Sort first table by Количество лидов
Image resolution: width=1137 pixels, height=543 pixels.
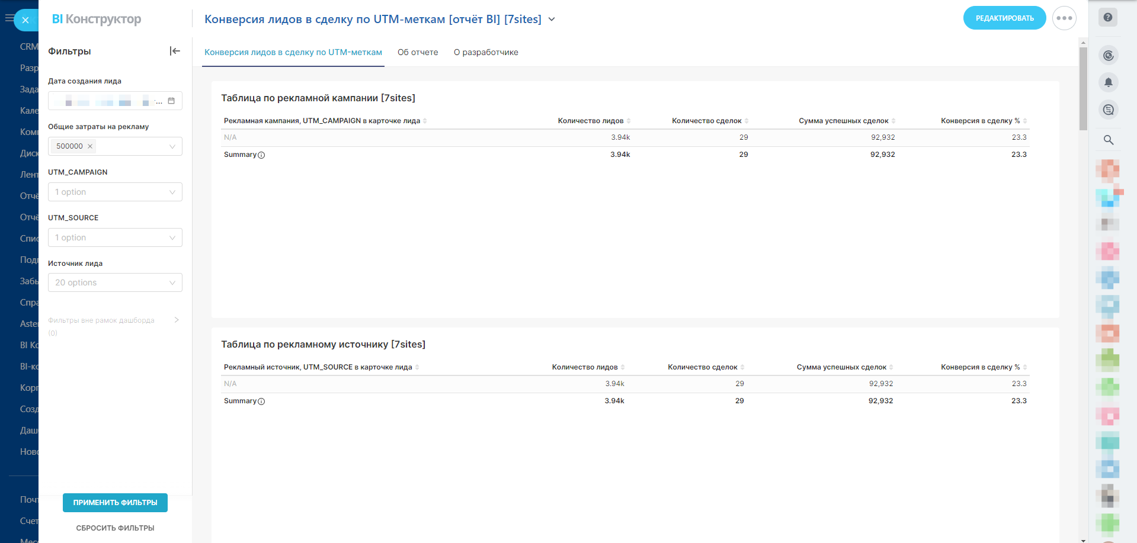(629, 121)
